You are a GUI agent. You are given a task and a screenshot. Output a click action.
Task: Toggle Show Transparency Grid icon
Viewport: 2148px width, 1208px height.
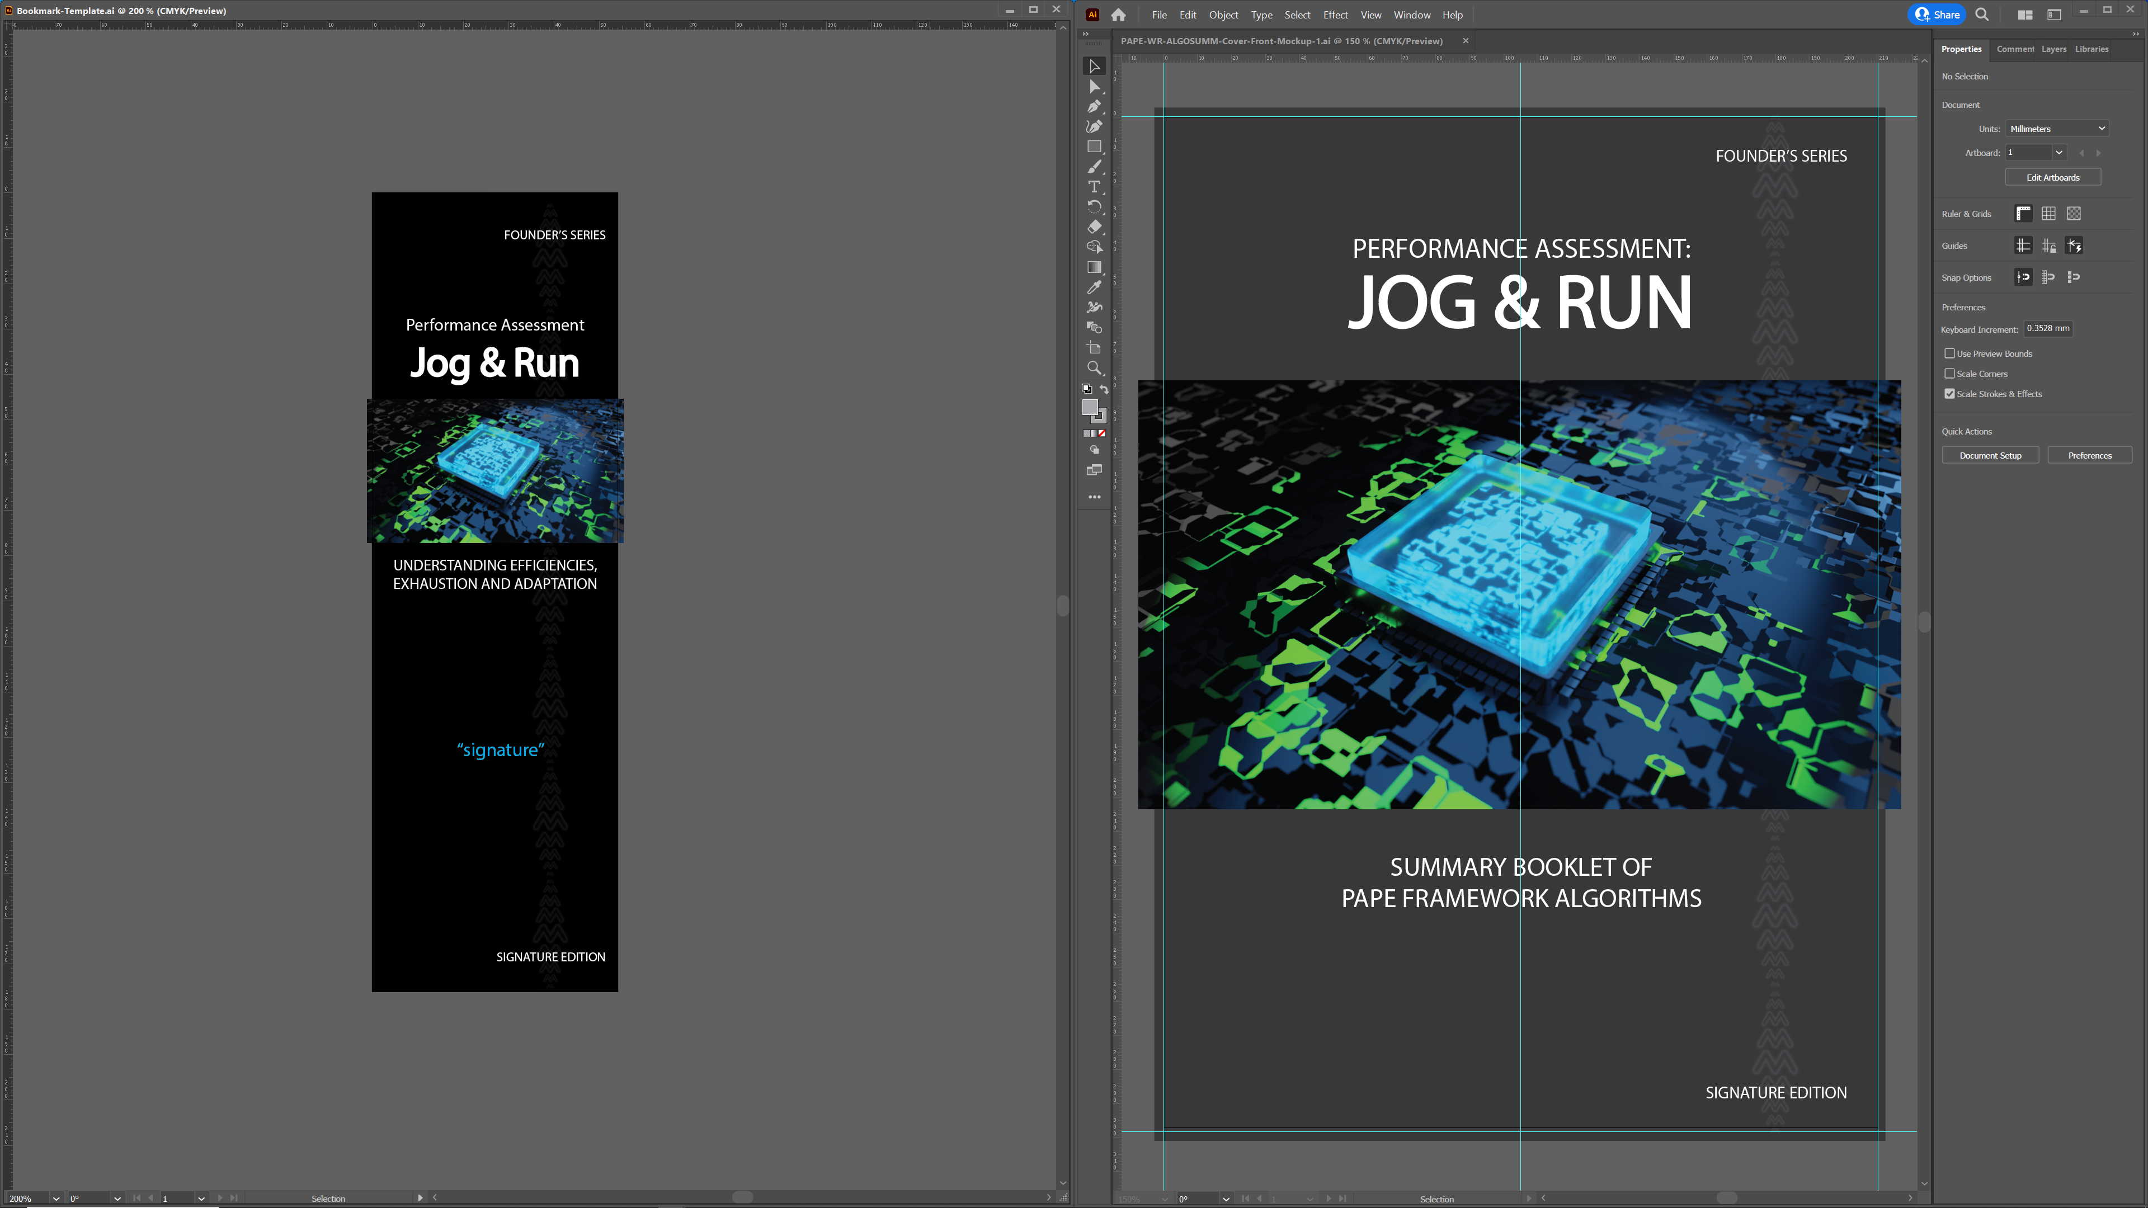point(2074,214)
